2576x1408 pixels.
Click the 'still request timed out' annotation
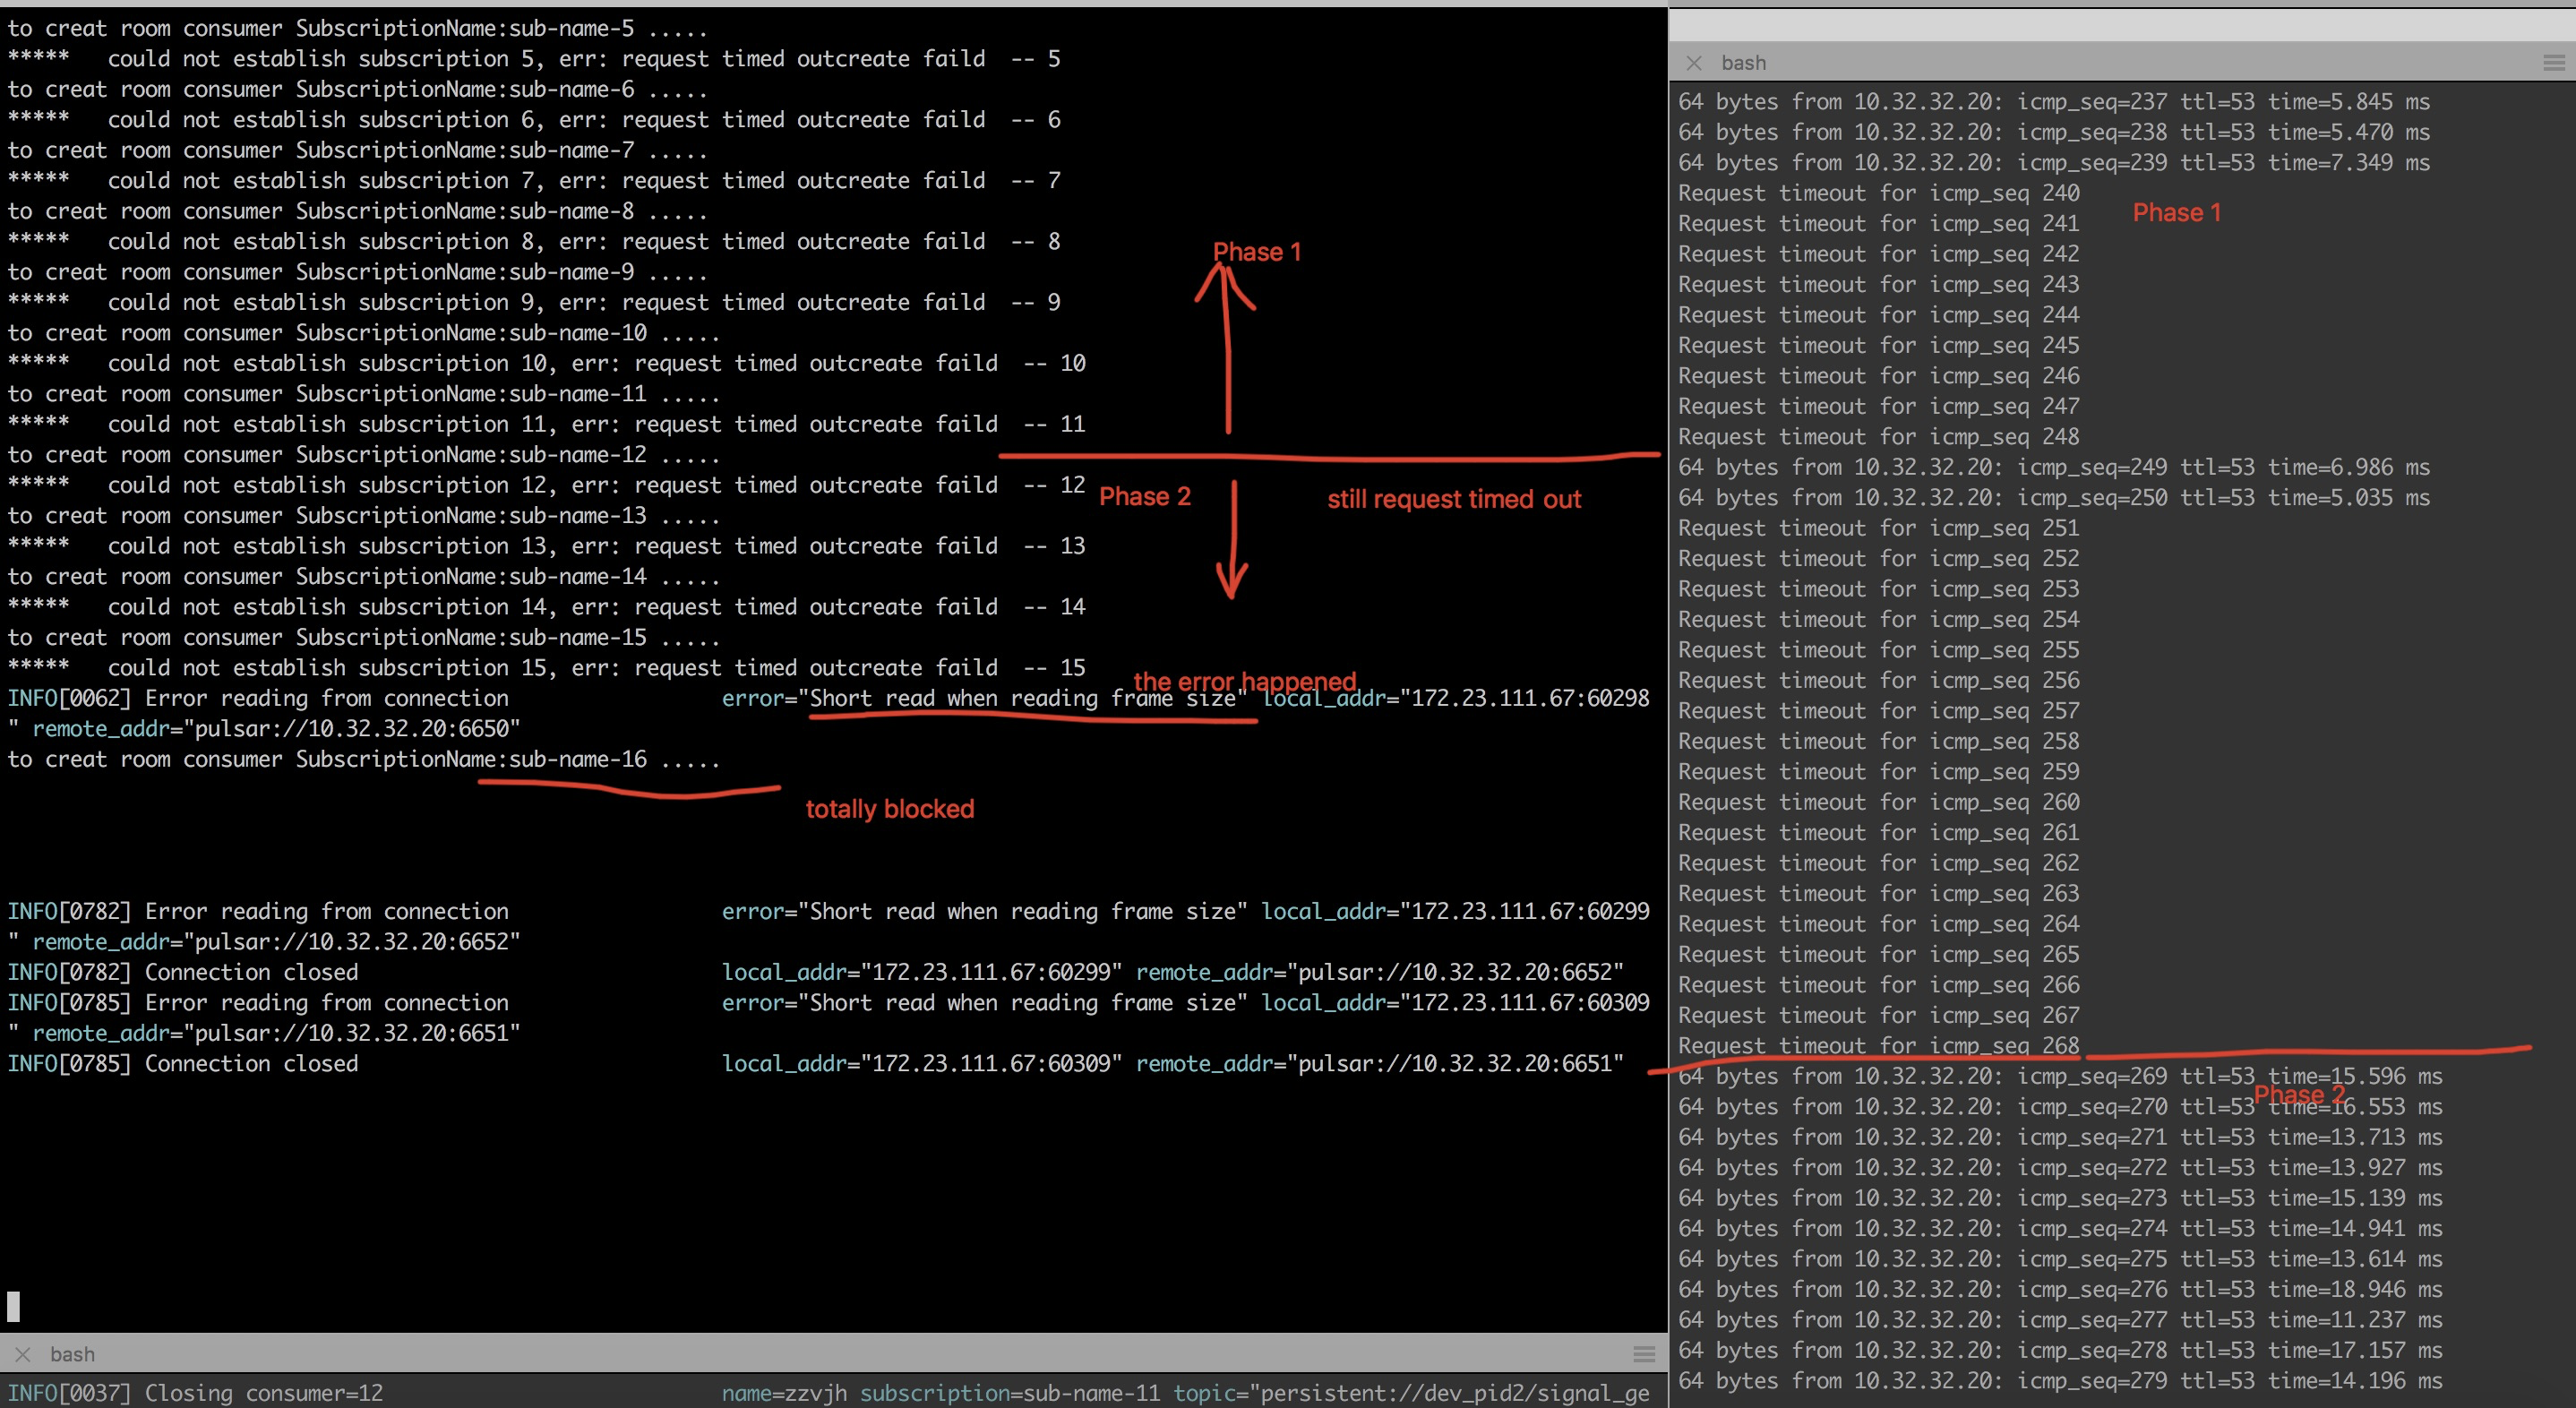1453,499
